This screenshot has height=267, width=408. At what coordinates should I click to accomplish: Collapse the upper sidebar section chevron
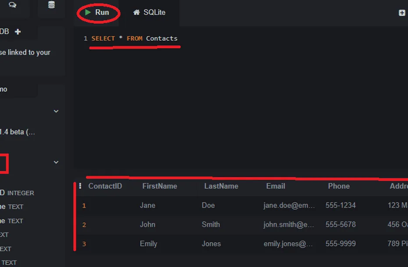tap(56, 111)
